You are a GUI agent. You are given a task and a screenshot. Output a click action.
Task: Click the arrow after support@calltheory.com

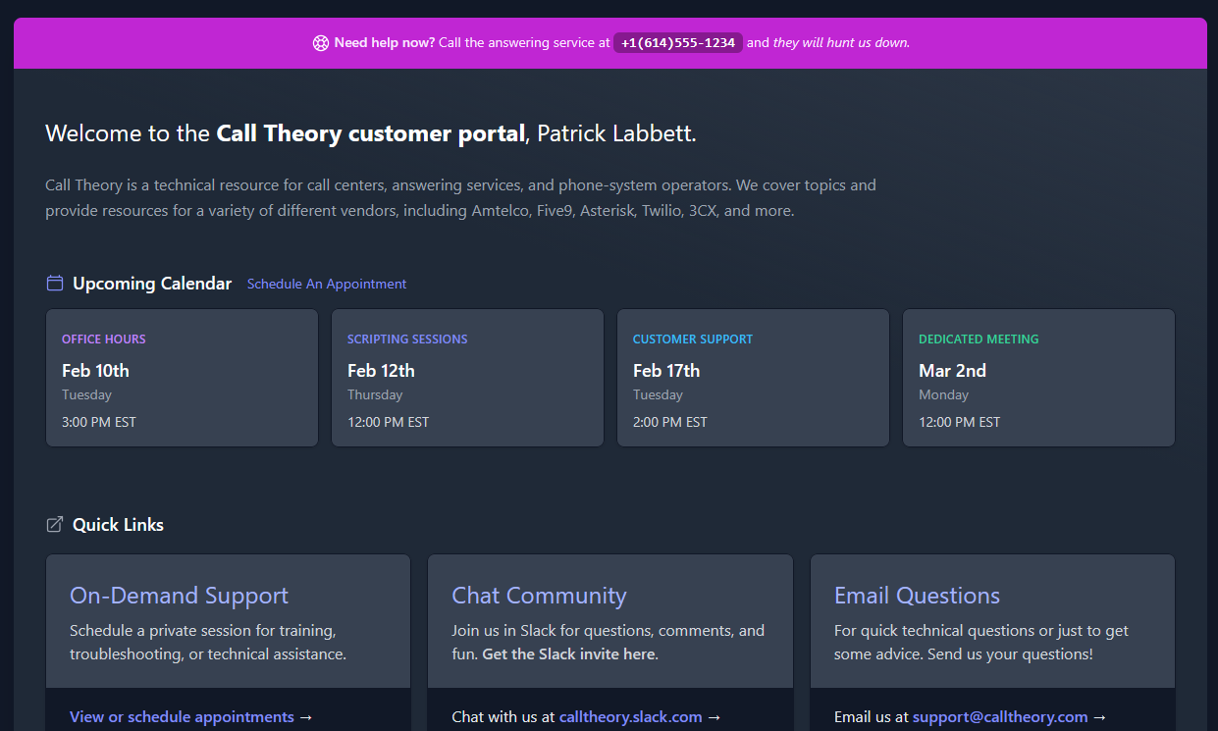1099,717
